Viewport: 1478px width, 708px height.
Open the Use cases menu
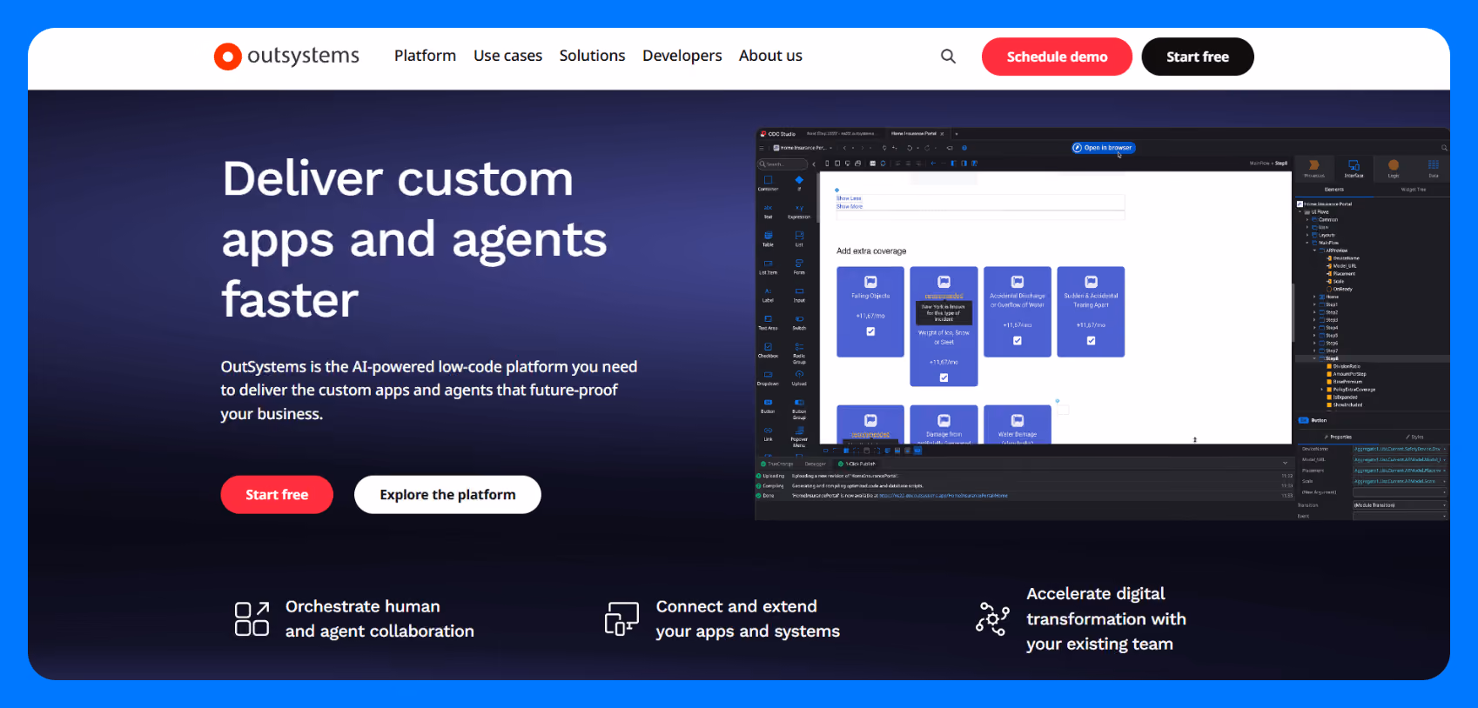coord(507,56)
